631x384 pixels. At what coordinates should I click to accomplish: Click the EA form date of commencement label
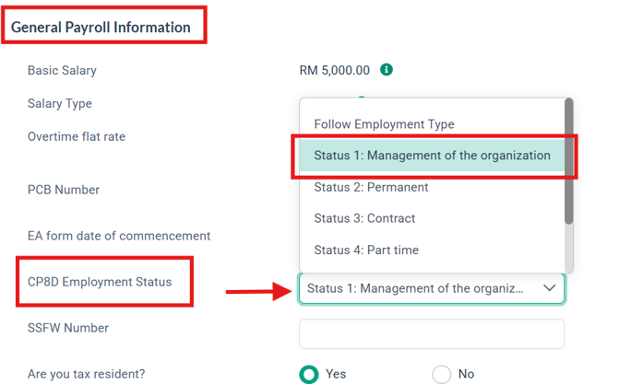pyautogui.click(x=119, y=236)
